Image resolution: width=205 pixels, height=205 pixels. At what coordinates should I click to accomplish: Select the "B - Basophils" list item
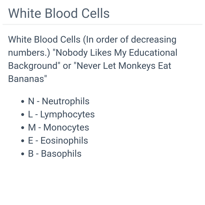coord(55,153)
